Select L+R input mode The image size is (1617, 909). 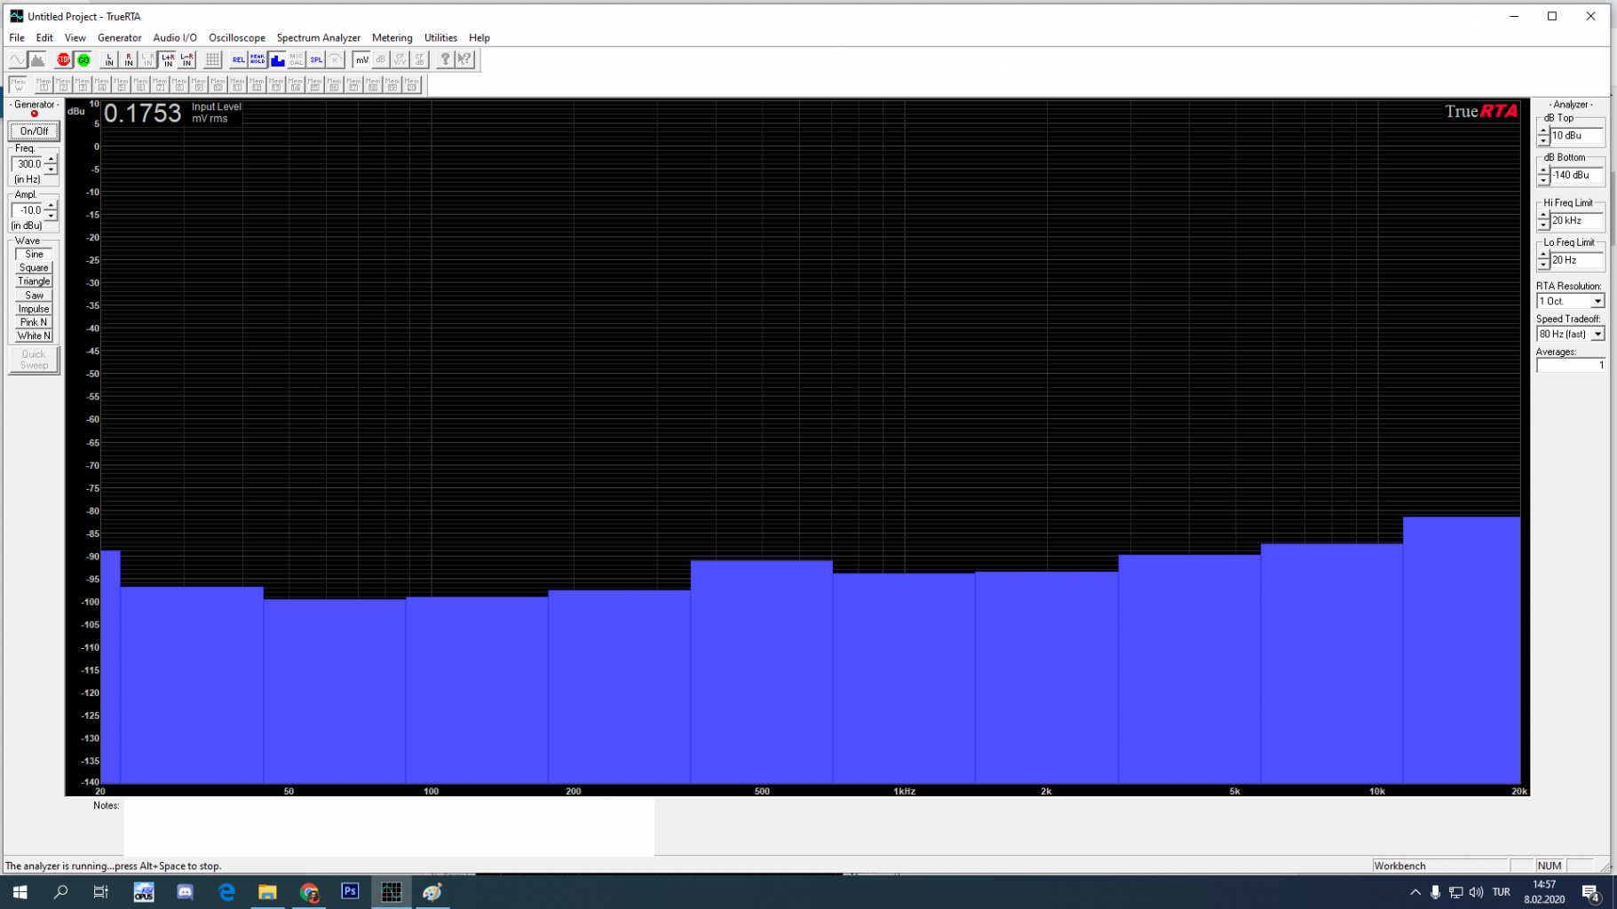point(168,59)
